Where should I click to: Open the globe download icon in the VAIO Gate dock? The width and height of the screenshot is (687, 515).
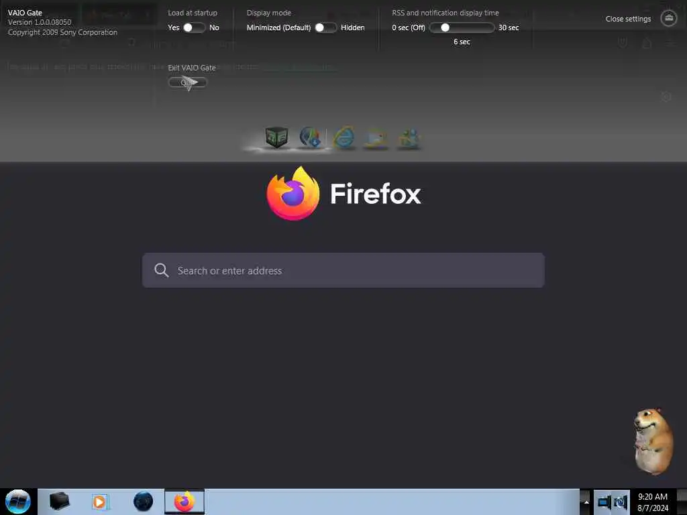(310, 137)
